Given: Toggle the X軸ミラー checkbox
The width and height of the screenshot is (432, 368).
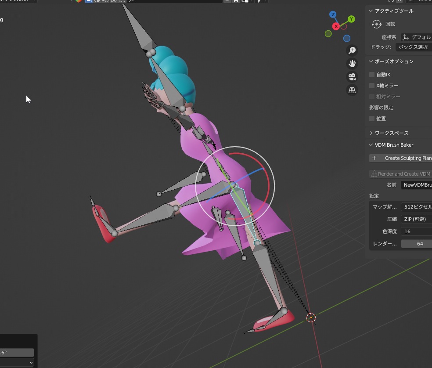Looking at the screenshot, I should tap(372, 86).
